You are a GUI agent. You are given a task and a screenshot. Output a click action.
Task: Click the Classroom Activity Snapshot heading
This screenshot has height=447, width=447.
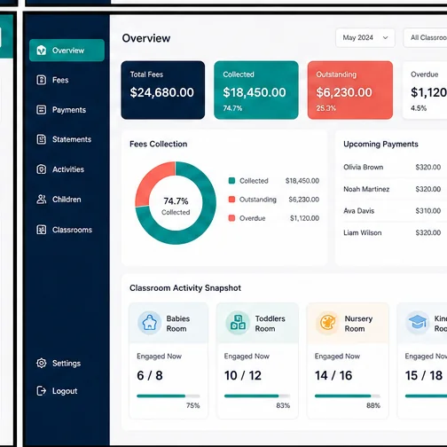click(185, 288)
